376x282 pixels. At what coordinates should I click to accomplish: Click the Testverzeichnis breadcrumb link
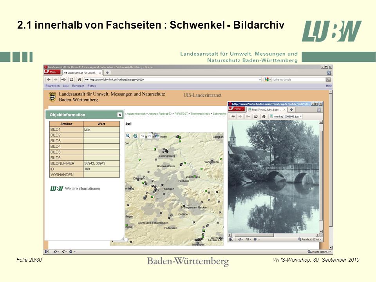pyautogui.click(x=200, y=114)
